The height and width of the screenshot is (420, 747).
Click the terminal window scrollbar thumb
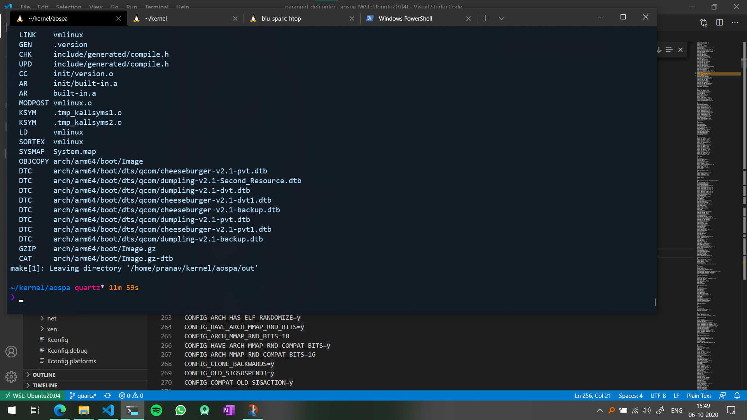click(x=655, y=302)
